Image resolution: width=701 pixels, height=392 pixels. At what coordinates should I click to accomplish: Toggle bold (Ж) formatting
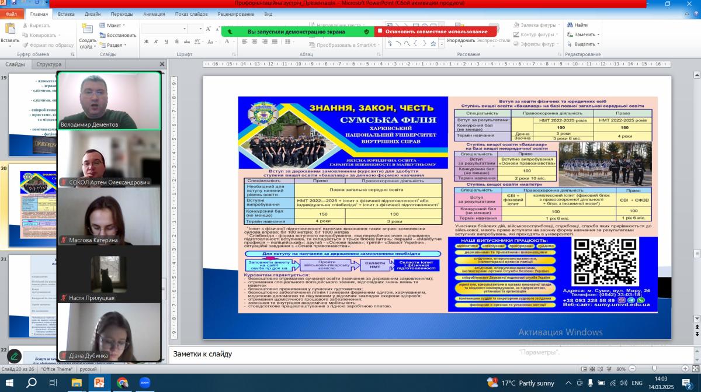(147, 41)
